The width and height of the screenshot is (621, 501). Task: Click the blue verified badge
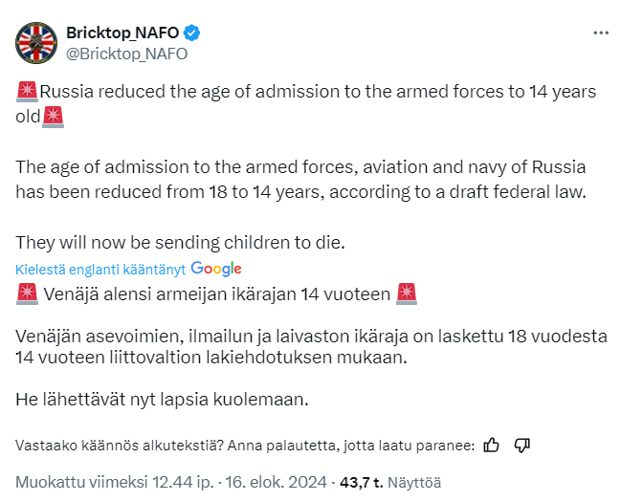click(192, 33)
